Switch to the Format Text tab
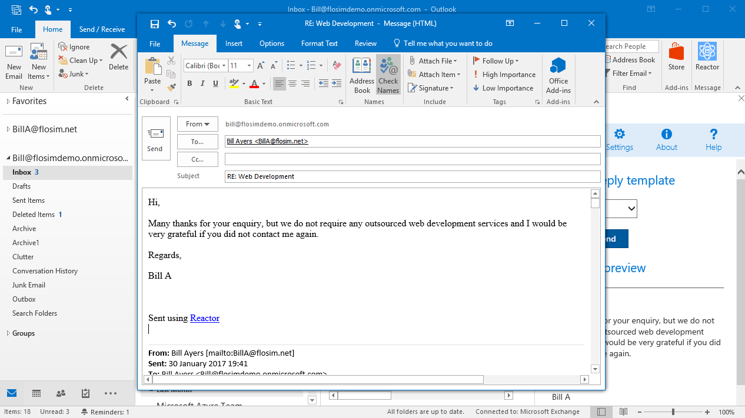This screenshot has width=745, height=418. point(320,44)
